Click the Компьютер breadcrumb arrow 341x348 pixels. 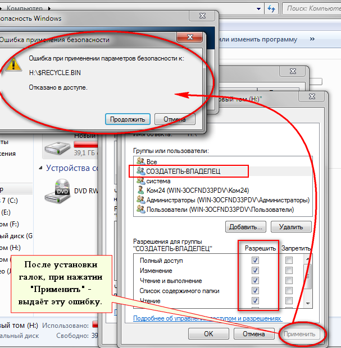coord(49,8)
